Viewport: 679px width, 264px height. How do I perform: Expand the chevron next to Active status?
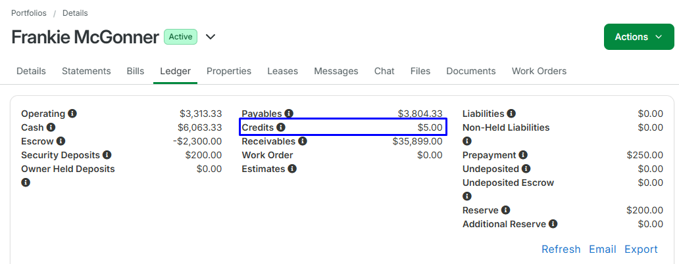click(x=211, y=37)
